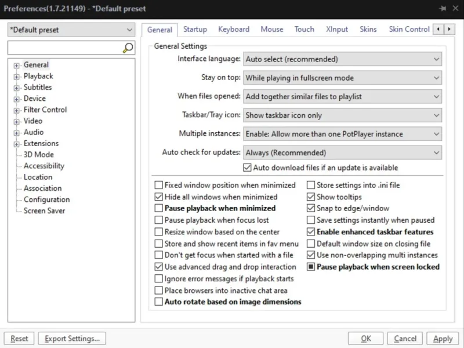Expand the Video plus icon
The width and height of the screenshot is (464, 348).
pyautogui.click(x=17, y=122)
